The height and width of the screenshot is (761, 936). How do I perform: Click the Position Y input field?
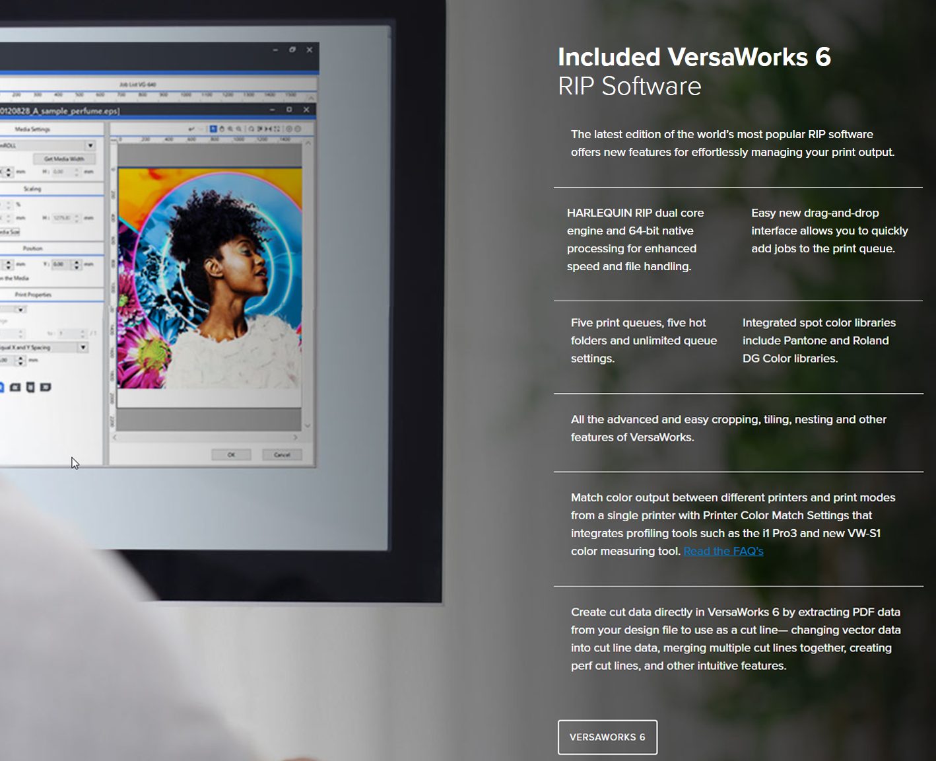[61, 264]
